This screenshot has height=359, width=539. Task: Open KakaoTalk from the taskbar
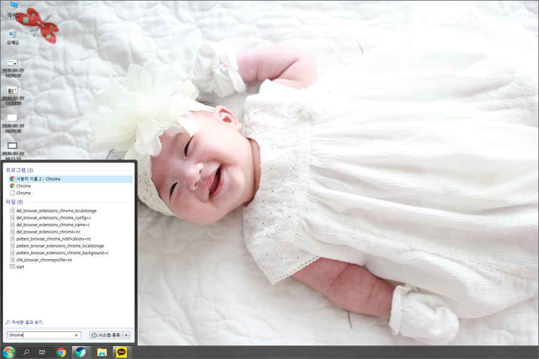point(122,352)
